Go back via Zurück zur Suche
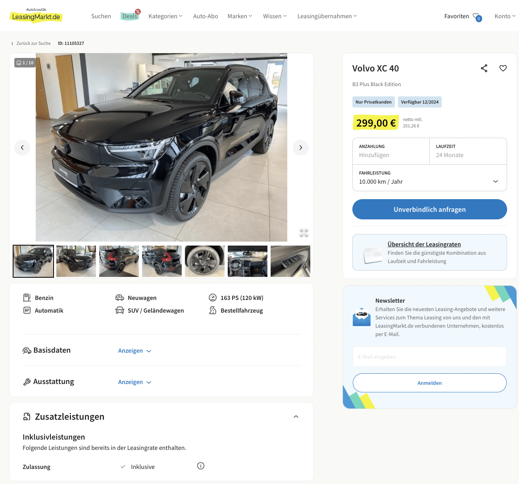 pyautogui.click(x=31, y=43)
